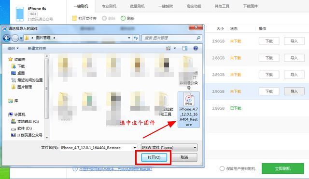This screenshot has height=179, width=309.
Task: Open the view options dropdown arrow
Action: click(175, 48)
